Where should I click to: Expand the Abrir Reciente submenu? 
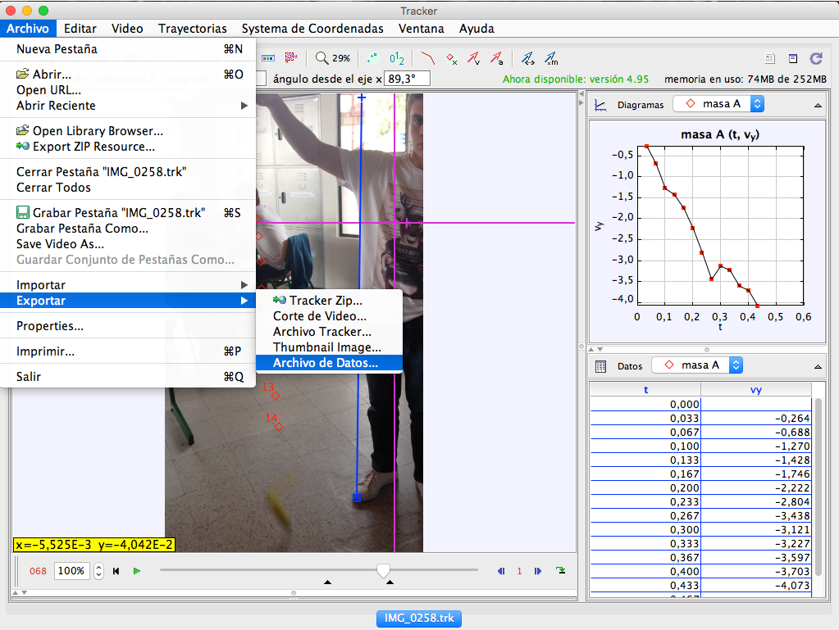128,105
